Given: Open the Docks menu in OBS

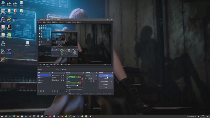Looking at the screenshot, I should [x=55, y=22].
